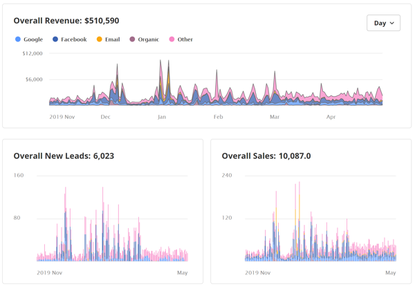This screenshot has height=286, width=415.
Task: Click the Overall New Leads: 6,023 heading
Action: pyautogui.click(x=64, y=156)
